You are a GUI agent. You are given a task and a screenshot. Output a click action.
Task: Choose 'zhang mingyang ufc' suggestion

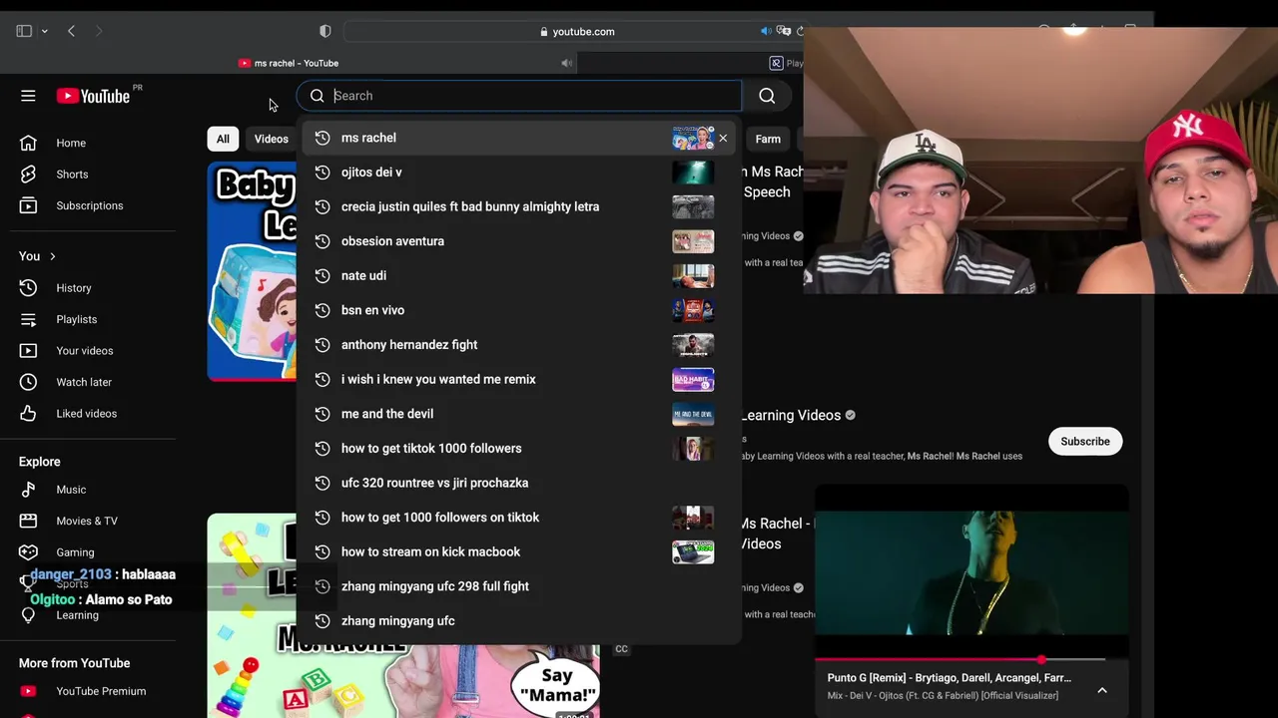[518, 620]
